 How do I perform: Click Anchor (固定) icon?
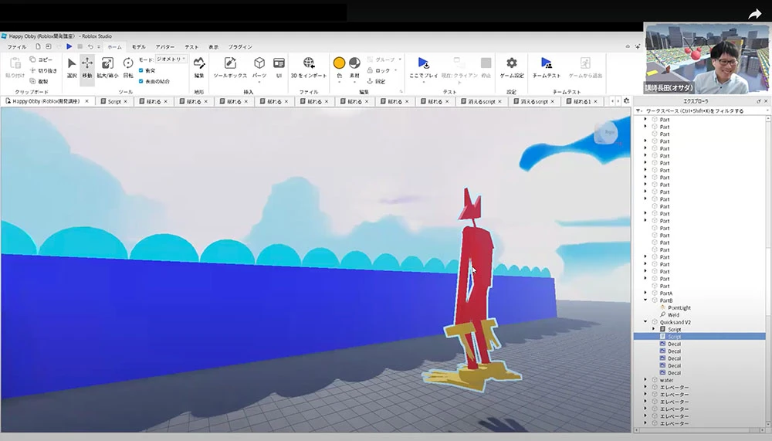(370, 81)
